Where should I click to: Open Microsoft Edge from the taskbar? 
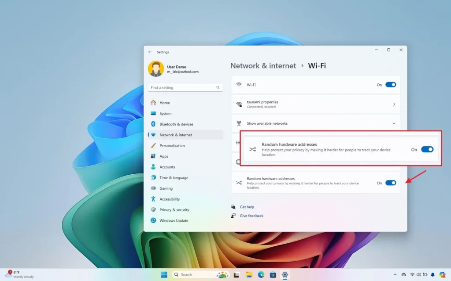(x=261, y=275)
